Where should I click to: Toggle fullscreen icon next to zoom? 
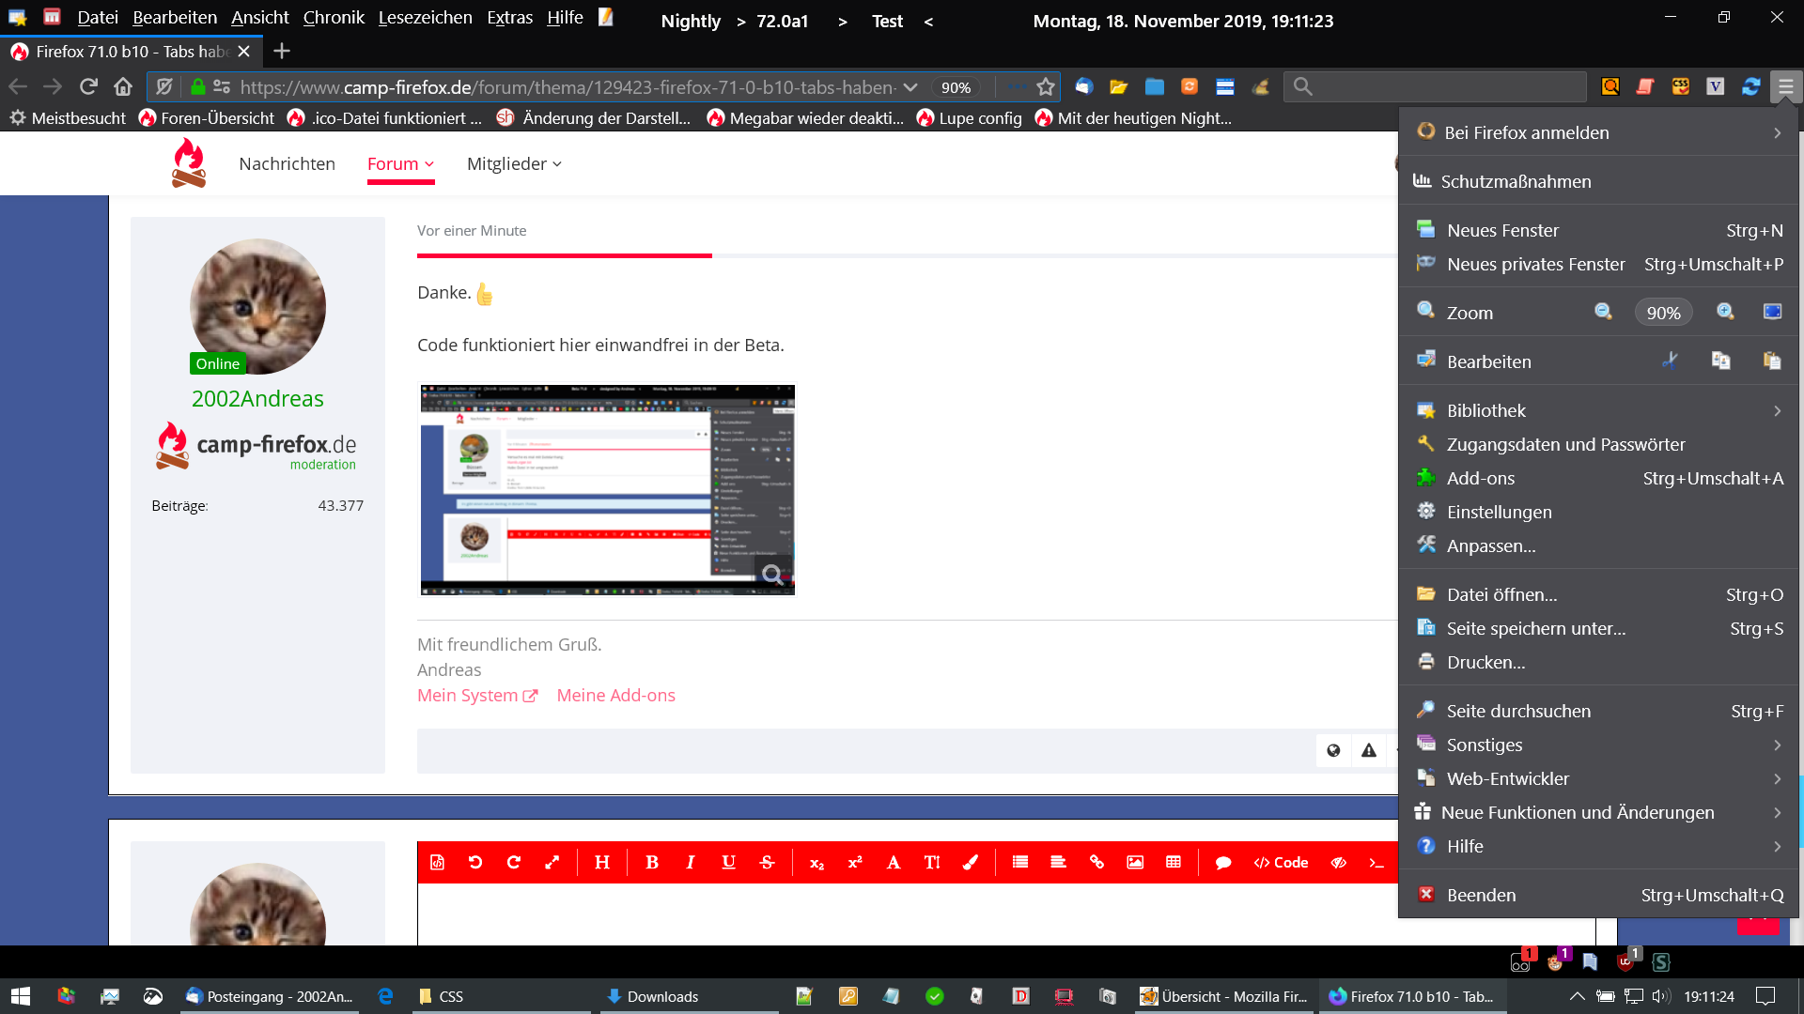click(1772, 313)
